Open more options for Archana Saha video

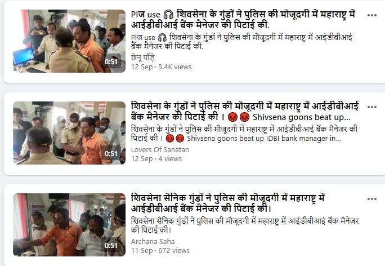coord(371,199)
